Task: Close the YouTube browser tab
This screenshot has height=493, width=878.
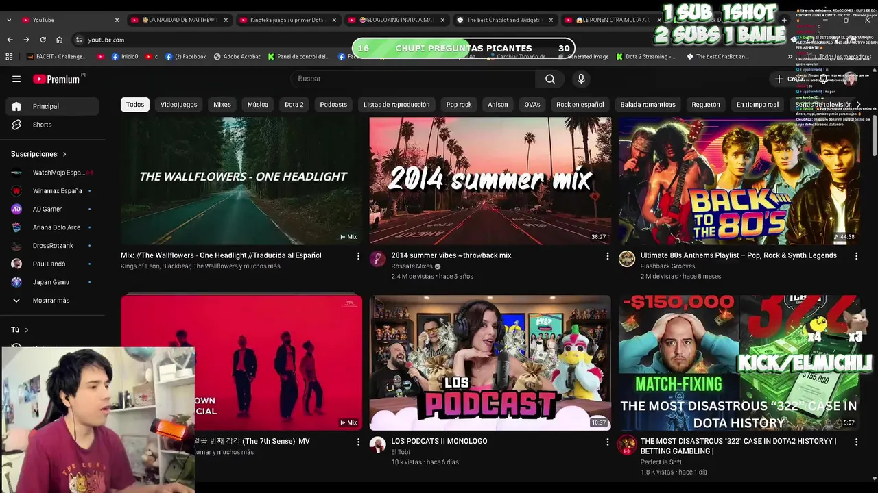Action: coord(117,20)
